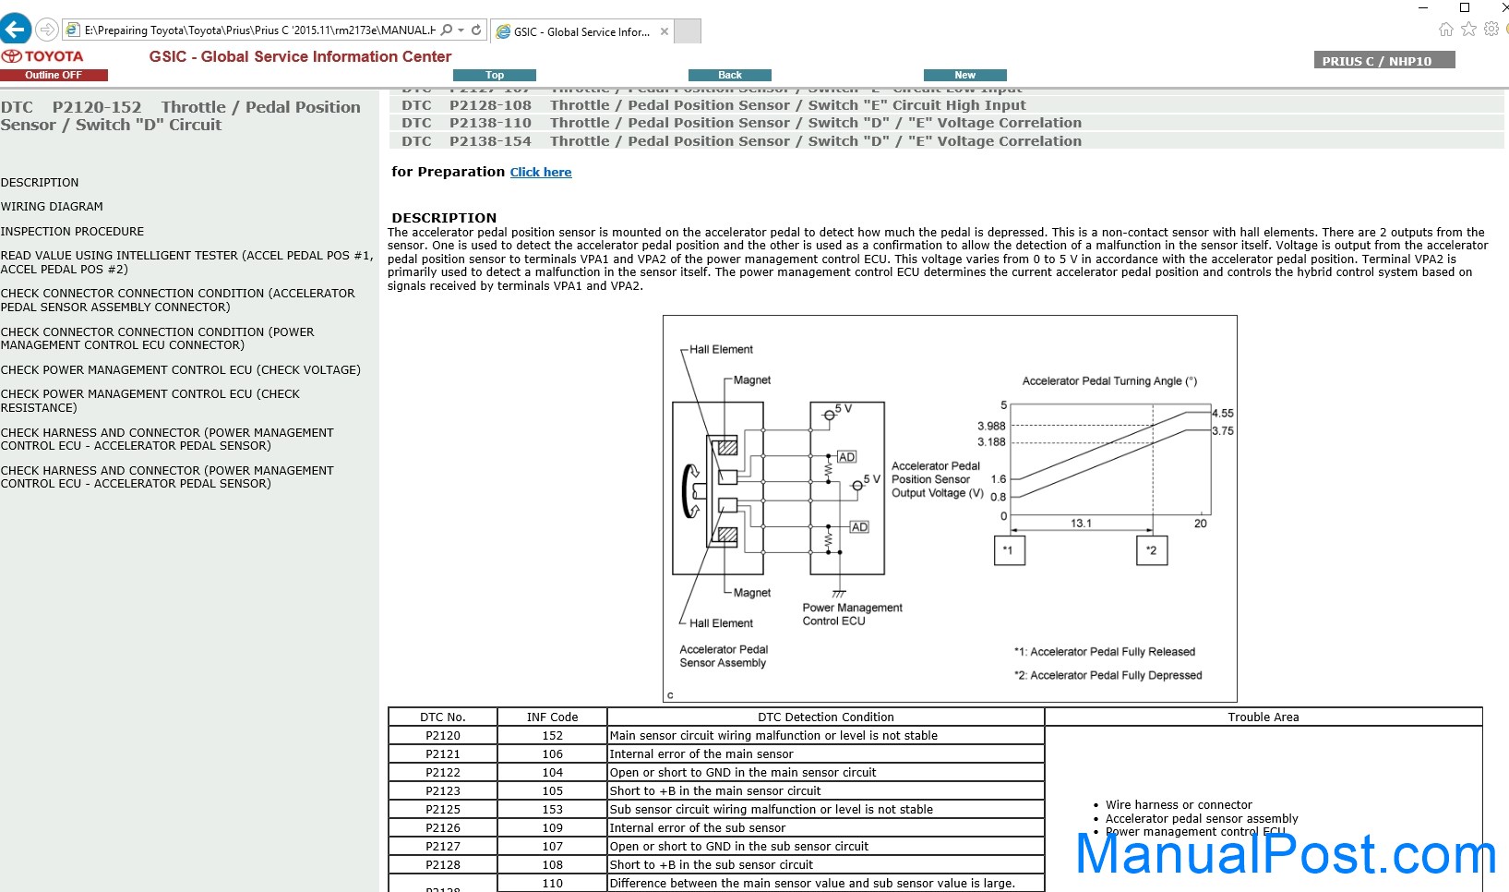Click the accelerator pedal sensor diagram image

[950, 509]
